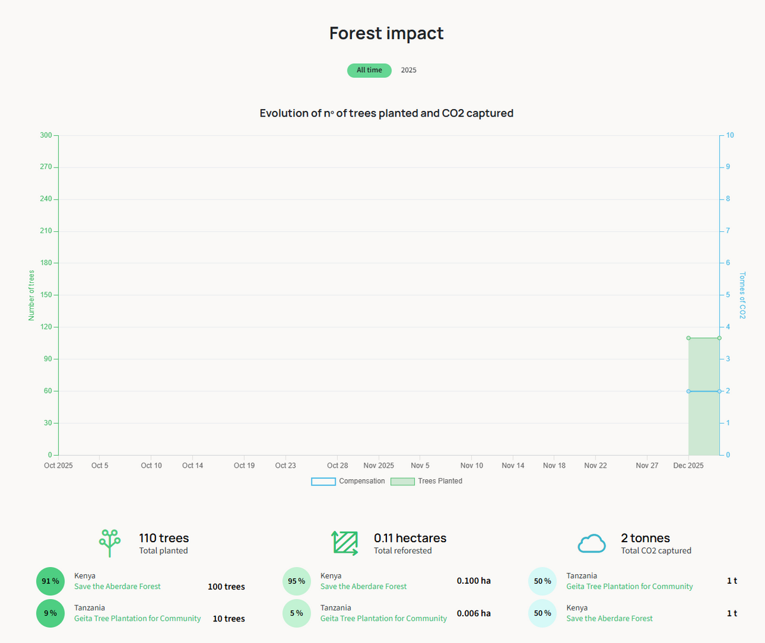Open Geita Tree Plantation link under CO2 captured
765x643 pixels.
click(629, 586)
